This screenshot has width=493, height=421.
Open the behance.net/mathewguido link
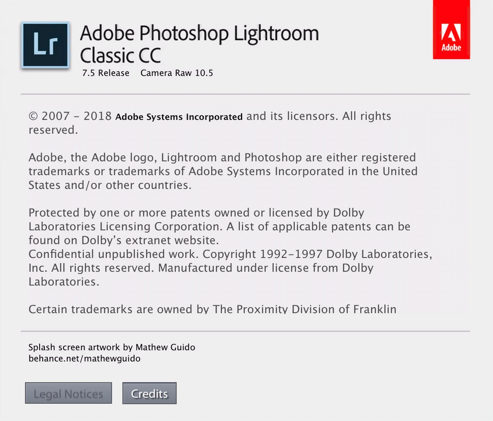click(84, 358)
